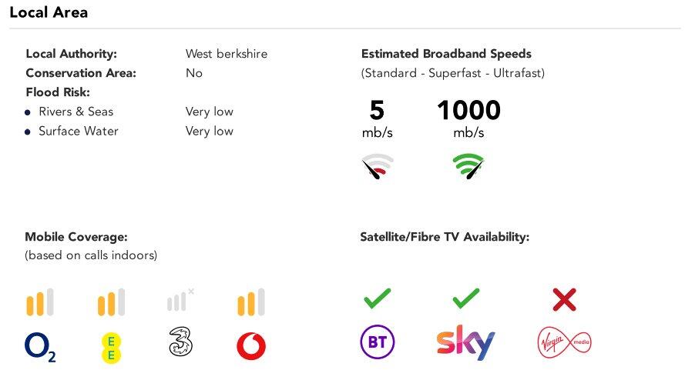The height and width of the screenshot is (380, 695).
Task: Click the Rivers & Seas flood risk label
Action: click(x=76, y=112)
